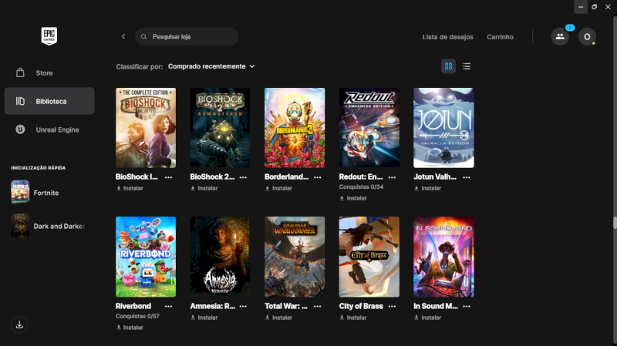
Task: Expand the sort by dropdown
Action: [211, 66]
